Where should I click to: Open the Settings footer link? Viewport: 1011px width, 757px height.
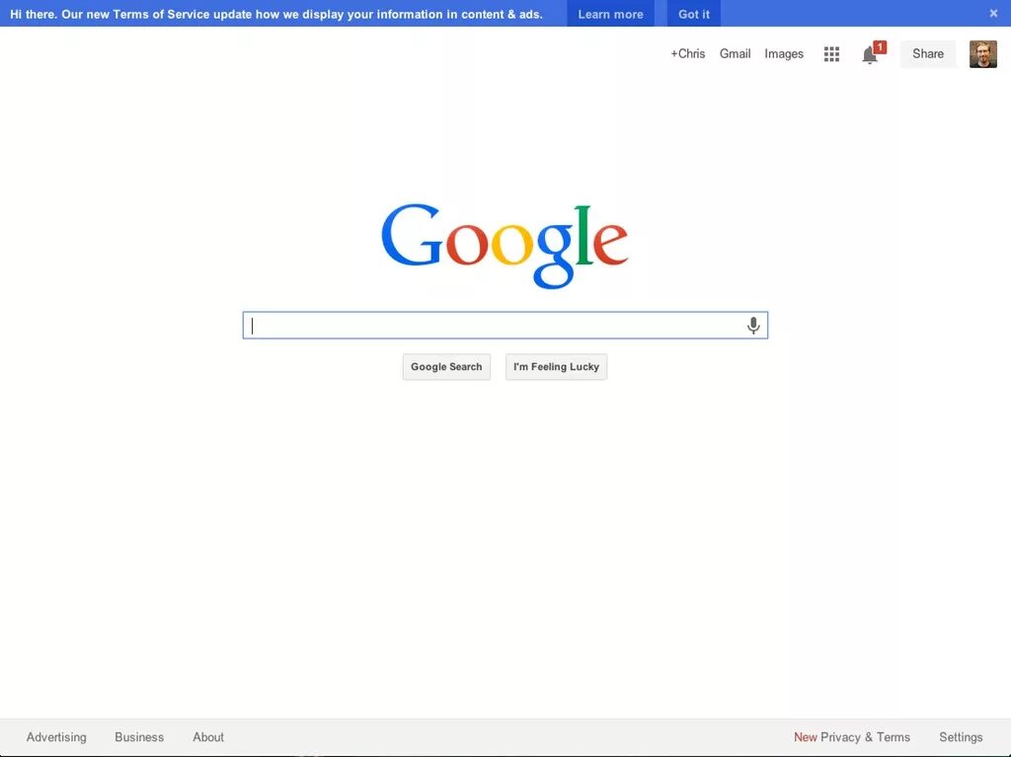tap(961, 737)
